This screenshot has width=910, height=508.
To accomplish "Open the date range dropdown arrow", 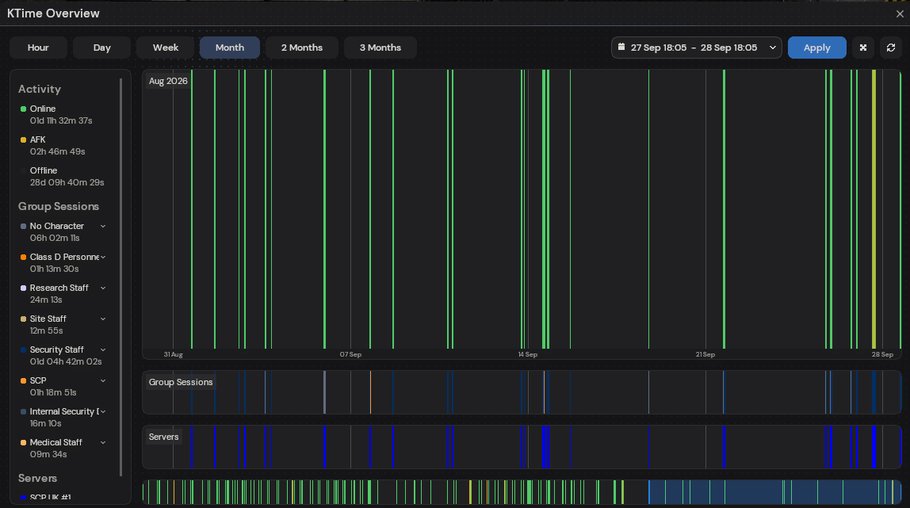I will coord(772,48).
